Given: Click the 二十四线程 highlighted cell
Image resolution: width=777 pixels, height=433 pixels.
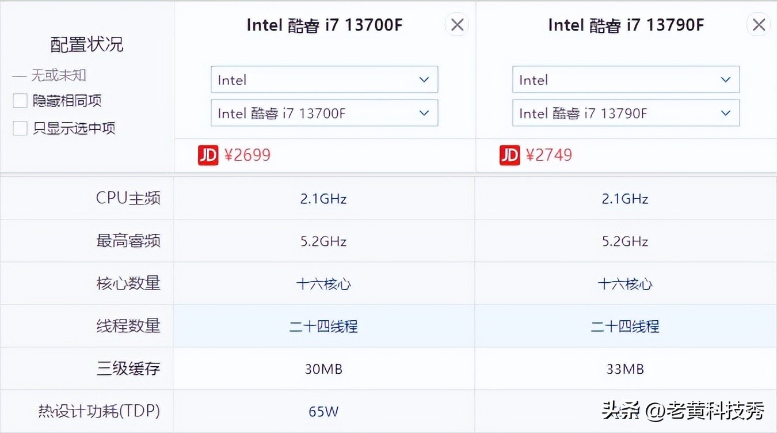Looking at the screenshot, I should pos(323,325).
